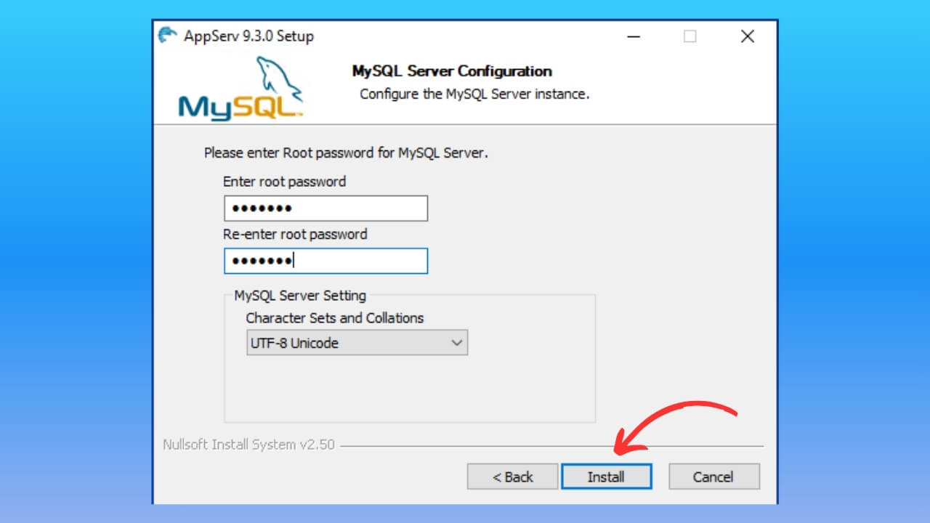Viewport: 930px width, 523px height.
Task: Click 'Nullsoft Install System v2.50' text
Action: click(248, 445)
